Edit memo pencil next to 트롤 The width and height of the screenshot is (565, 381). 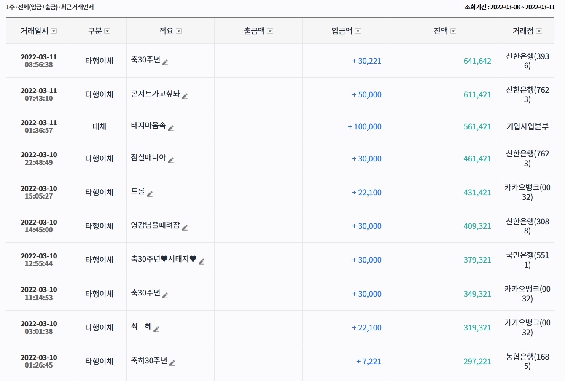149,194
